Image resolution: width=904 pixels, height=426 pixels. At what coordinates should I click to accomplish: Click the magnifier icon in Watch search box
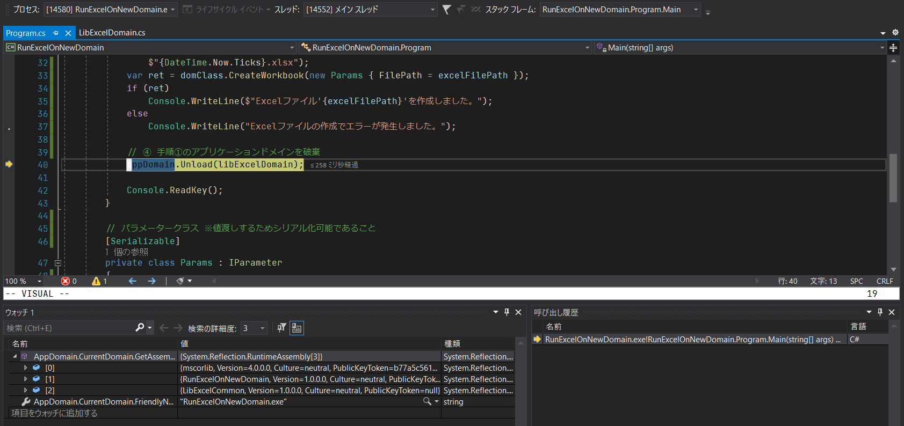click(140, 327)
